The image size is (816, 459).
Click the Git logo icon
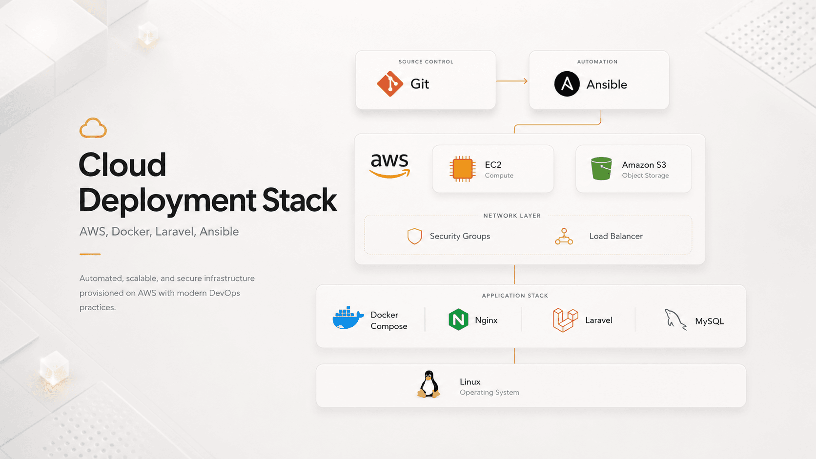[x=390, y=84]
